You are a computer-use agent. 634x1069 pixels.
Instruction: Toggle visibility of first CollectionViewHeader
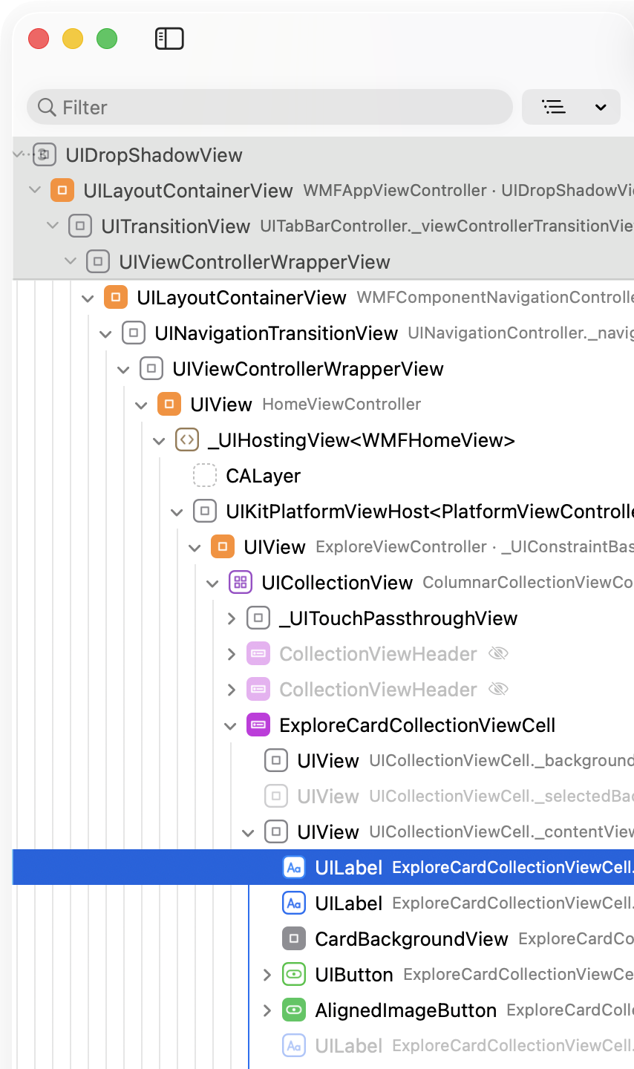click(498, 653)
